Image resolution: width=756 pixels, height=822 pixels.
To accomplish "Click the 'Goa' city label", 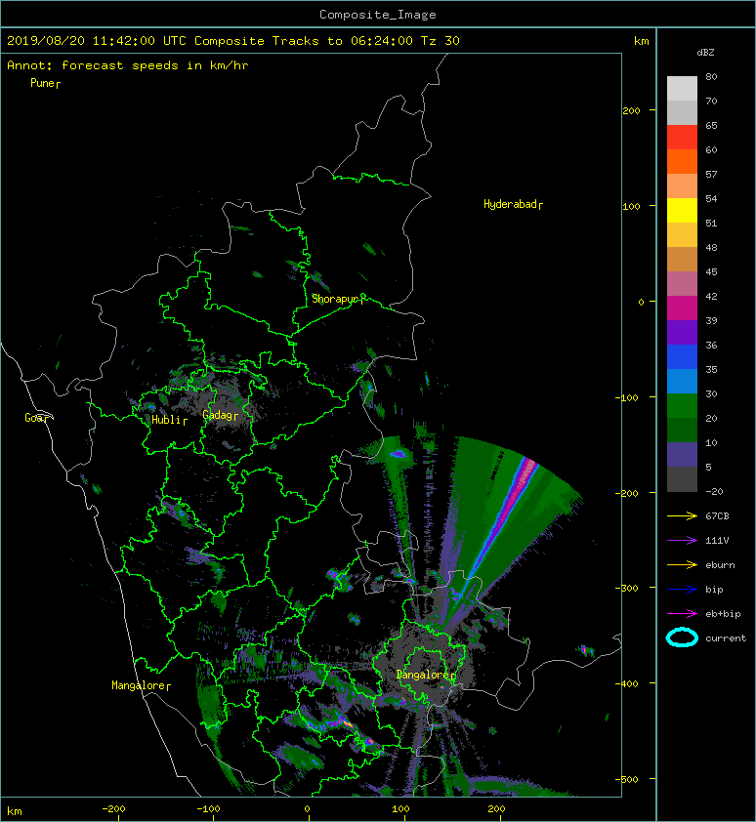I will tap(34, 418).
